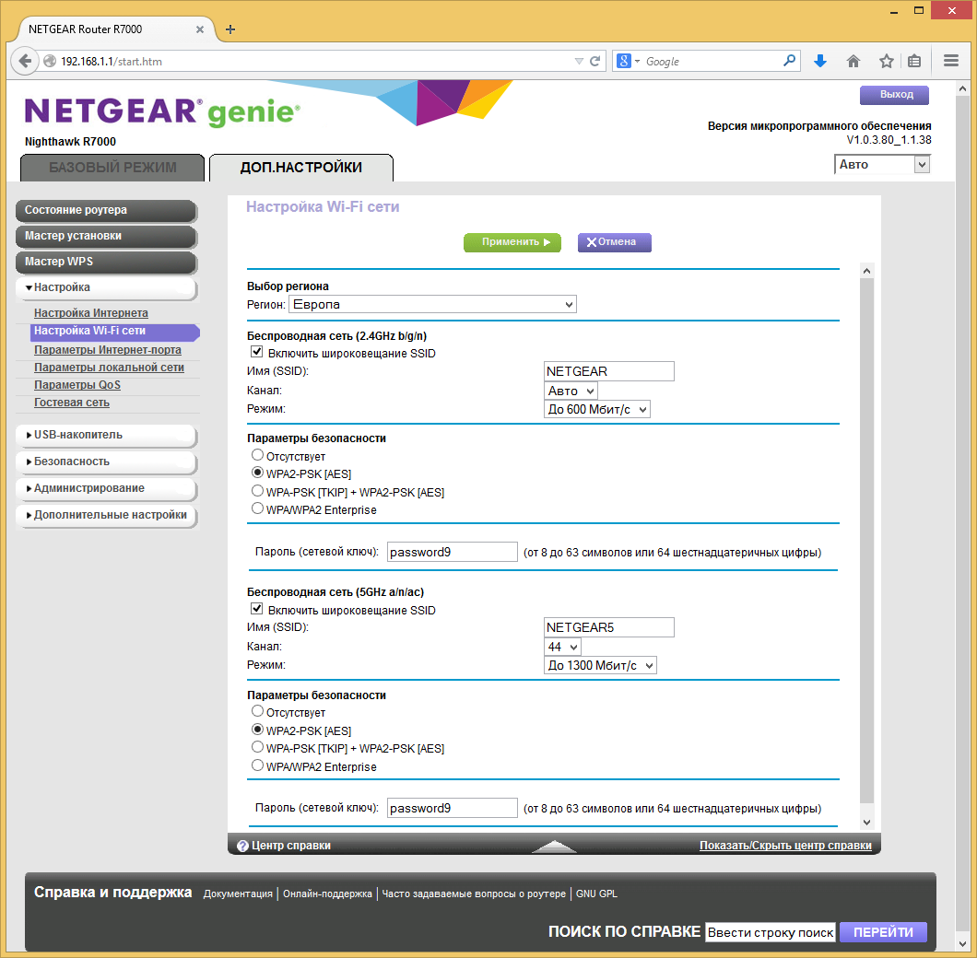Switch to ДОП.НАСТРОЙКИ tab
The height and width of the screenshot is (958, 977).
pyautogui.click(x=301, y=168)
